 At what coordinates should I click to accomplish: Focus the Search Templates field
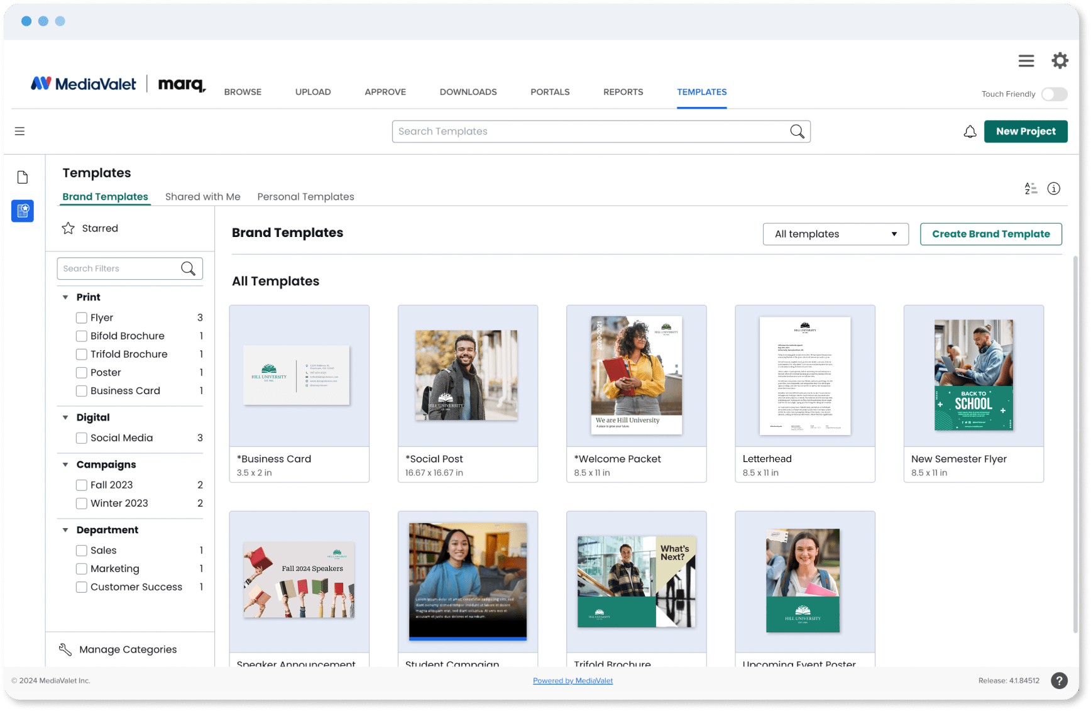click(601, 131)
